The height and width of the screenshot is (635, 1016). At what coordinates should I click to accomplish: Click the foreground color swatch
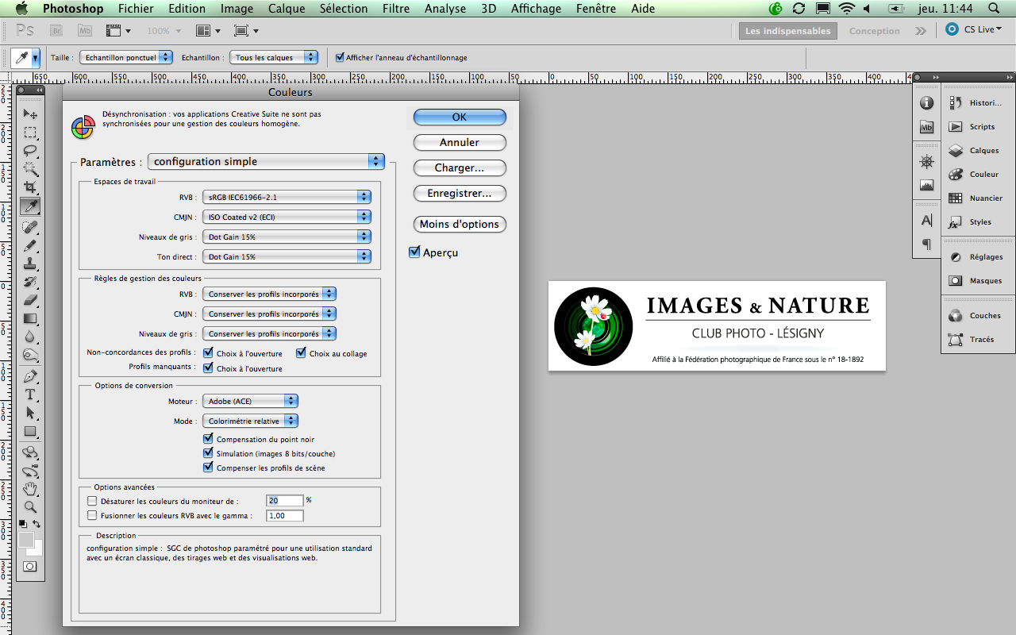click(26, 540)
